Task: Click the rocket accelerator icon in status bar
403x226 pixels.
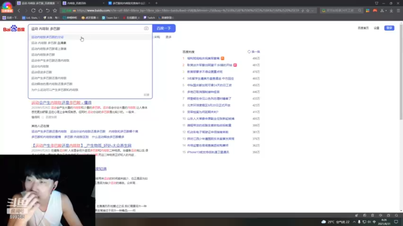Action: tap(357, 215)
